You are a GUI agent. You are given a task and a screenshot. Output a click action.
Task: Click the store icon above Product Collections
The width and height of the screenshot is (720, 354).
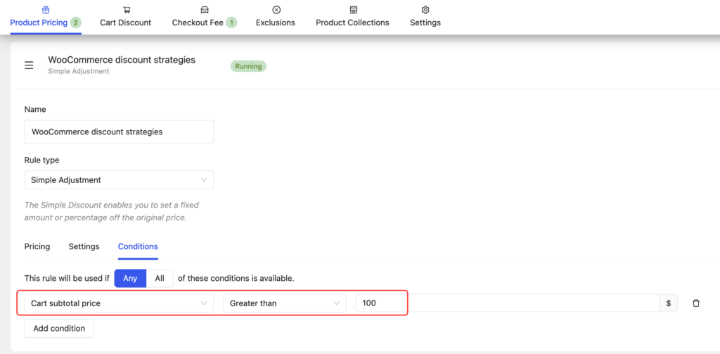point(353,10)
